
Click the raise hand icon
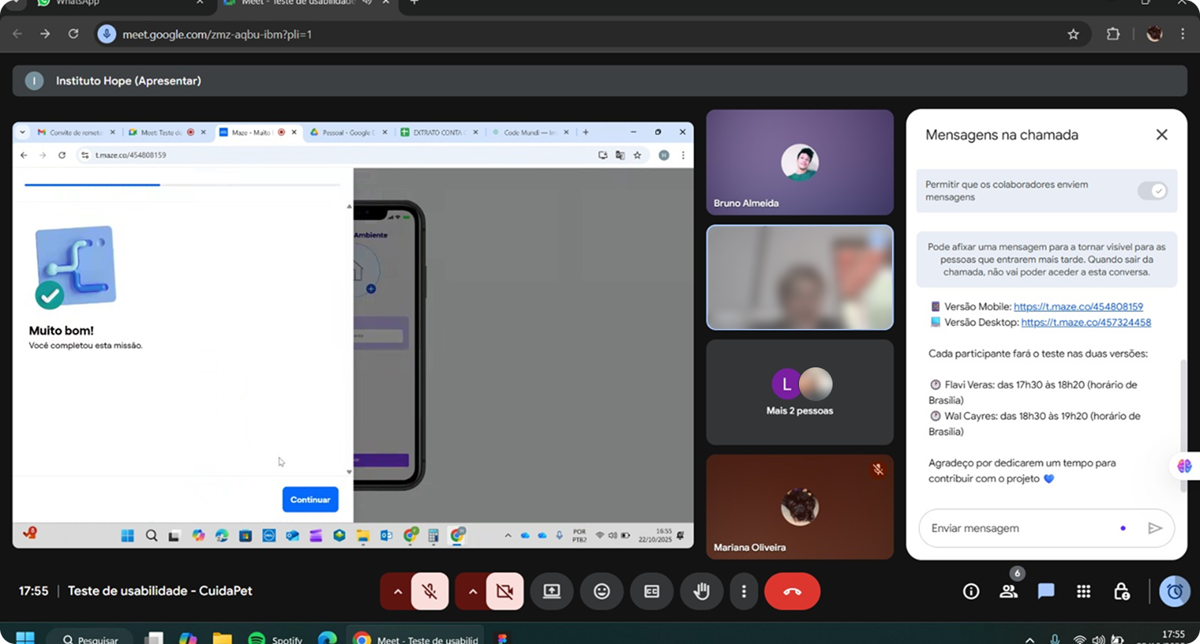point(701,592)
